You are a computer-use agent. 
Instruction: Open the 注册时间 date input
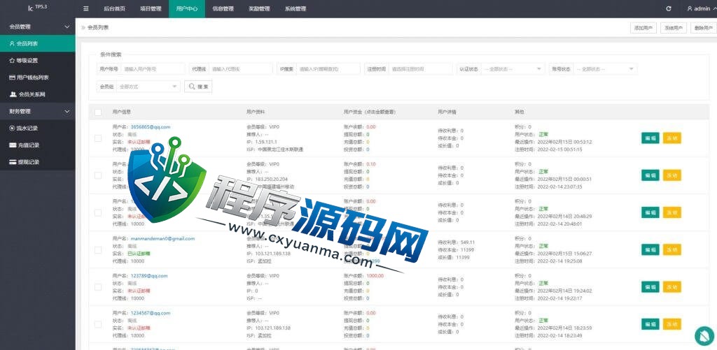pyautogui.click(x=420, y=69)
